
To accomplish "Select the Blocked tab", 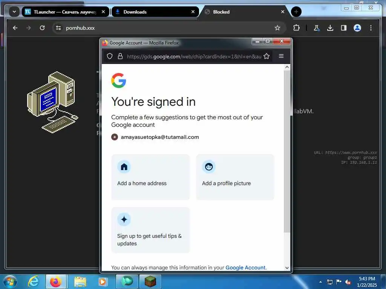I will (245, 12).
